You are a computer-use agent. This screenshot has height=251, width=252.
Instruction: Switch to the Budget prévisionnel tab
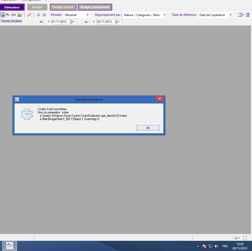click(95, 7)
